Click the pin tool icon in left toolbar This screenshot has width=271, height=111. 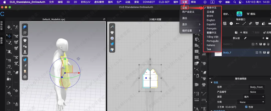pyautogui.click(x=9, y=87)
